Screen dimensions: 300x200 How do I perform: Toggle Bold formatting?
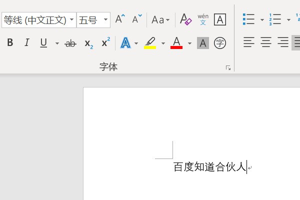pos(10,42)
